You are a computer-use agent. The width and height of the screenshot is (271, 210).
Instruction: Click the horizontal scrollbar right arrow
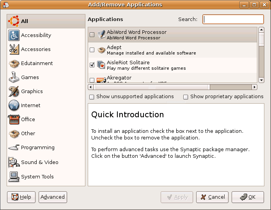(254, 87)
